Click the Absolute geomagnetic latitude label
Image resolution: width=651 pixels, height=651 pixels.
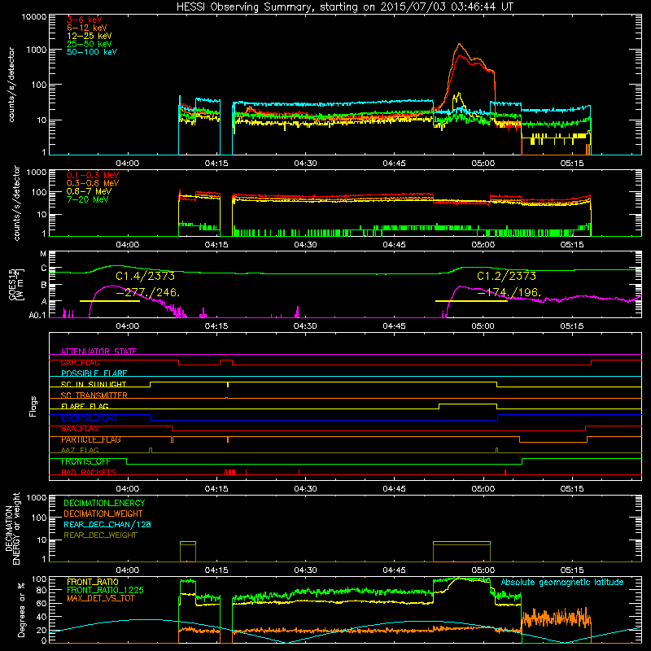[x=562, y=582]
